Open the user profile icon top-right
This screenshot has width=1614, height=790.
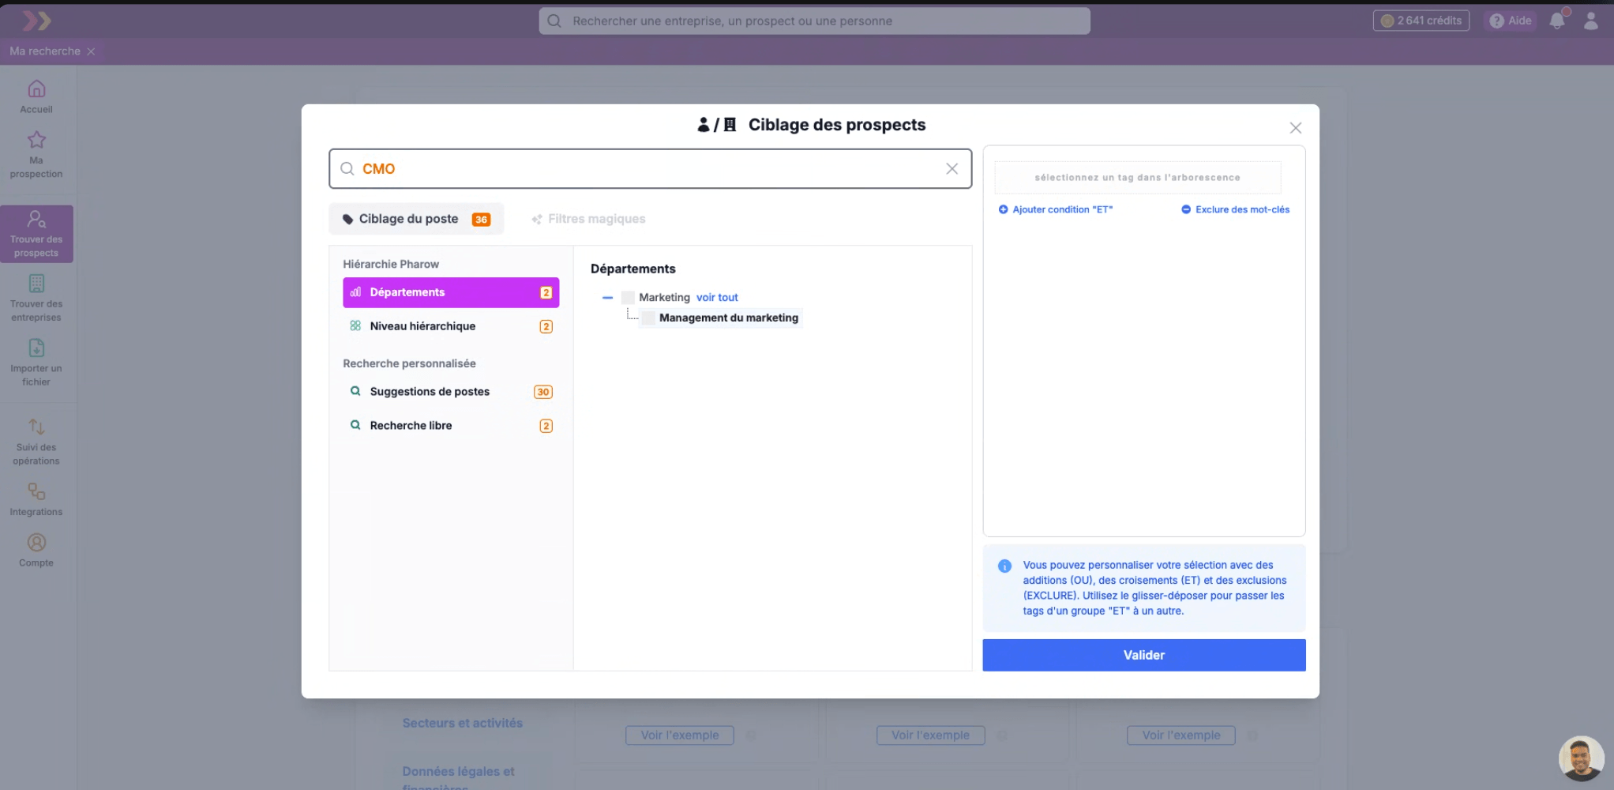pos(1590,21)
